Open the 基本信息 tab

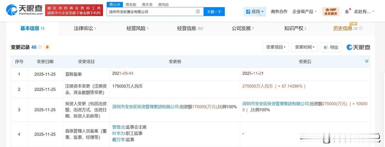(32, 28)
